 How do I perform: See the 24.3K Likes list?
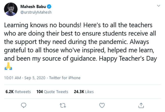coord(84,92)
